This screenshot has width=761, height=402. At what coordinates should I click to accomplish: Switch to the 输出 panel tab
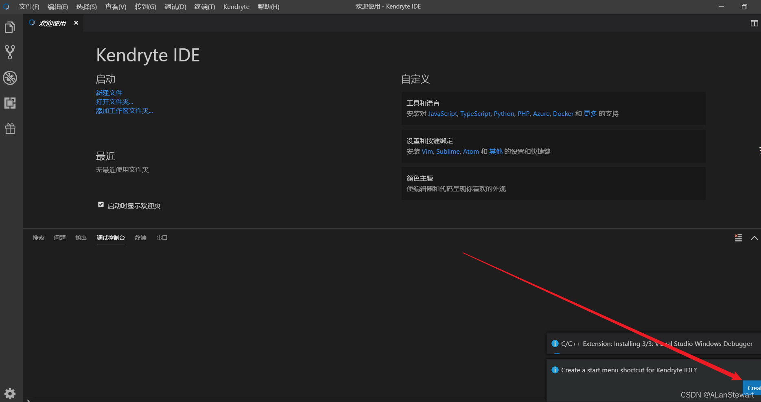tap(81, 238)
